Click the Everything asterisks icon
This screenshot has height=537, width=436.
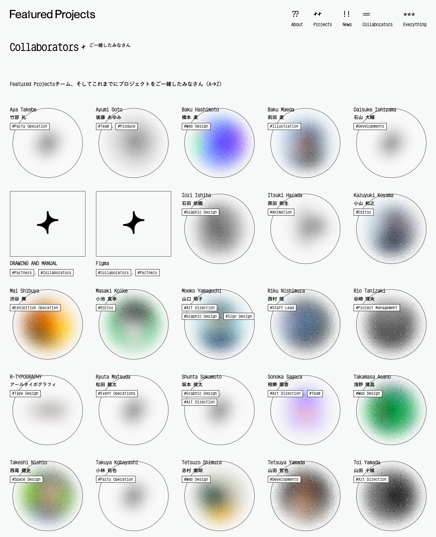click(x=409, y=15)
